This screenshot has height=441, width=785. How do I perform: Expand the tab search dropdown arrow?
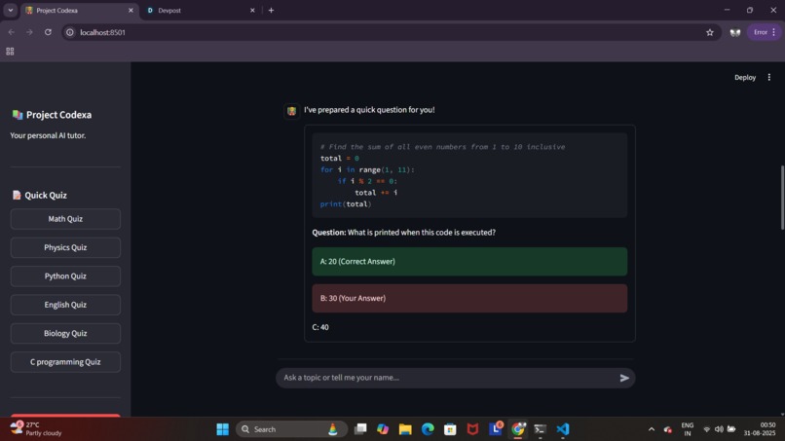10,10
